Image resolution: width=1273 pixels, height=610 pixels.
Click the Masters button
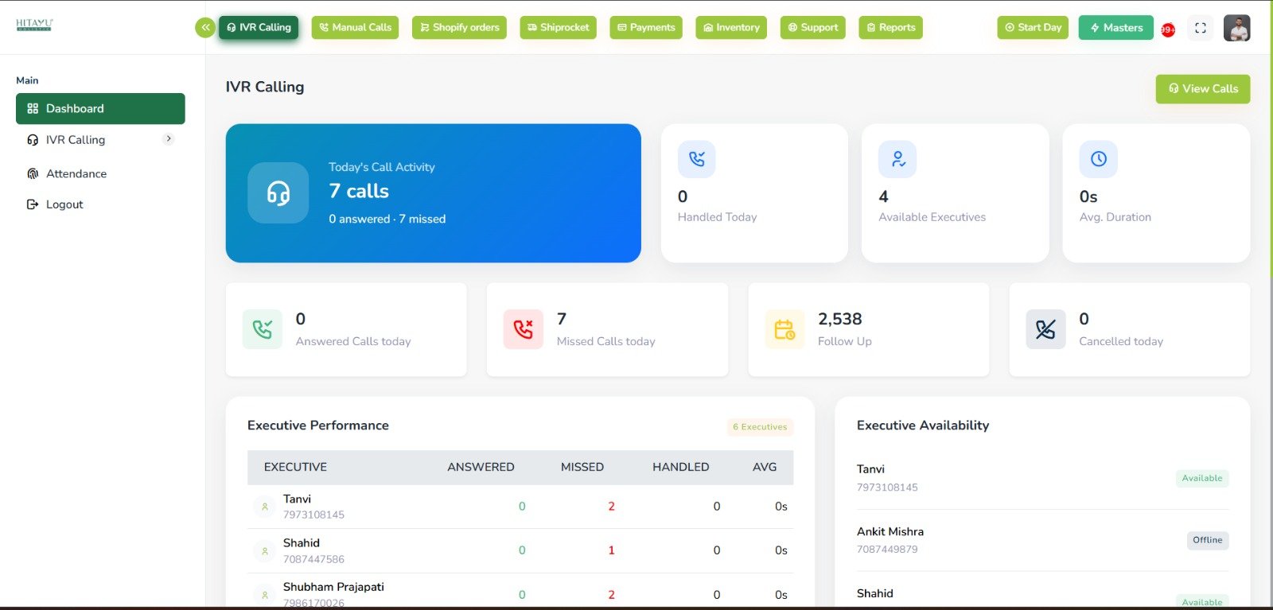pos(1116,28)
